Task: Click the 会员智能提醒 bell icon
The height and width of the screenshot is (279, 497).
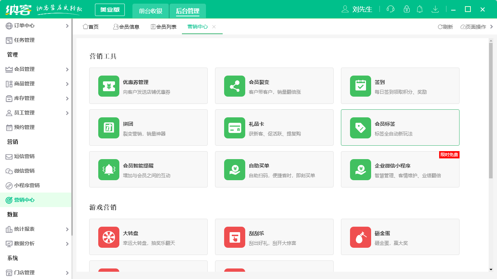Action: click(x=108, y=169)
